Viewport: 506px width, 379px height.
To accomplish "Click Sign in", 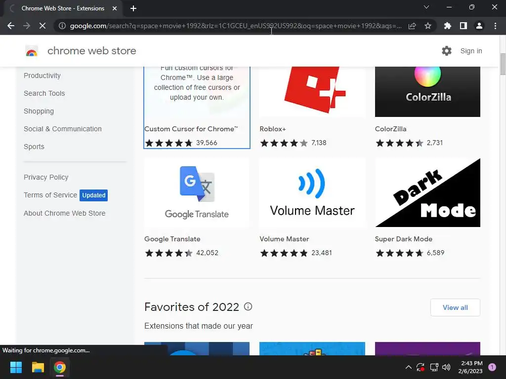I will coord(471,51).
